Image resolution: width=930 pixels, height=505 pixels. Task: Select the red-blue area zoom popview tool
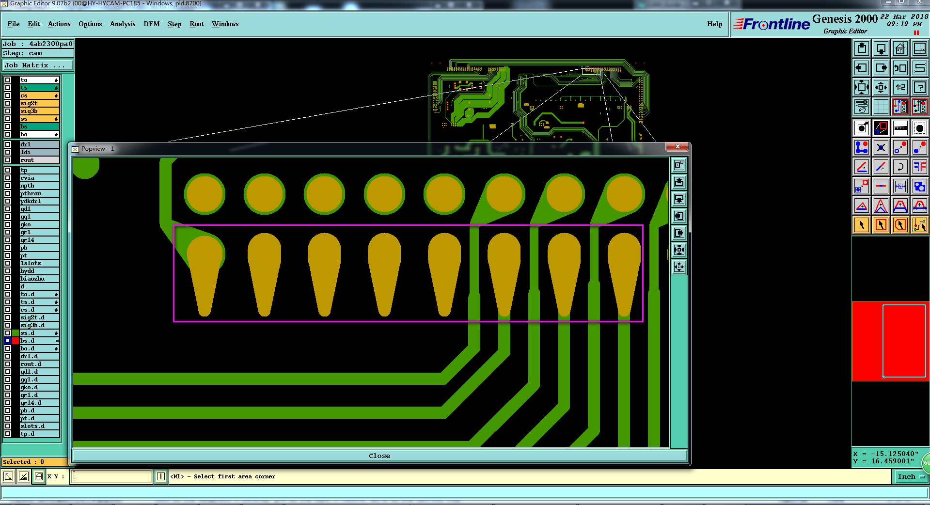tap(881, 128)
